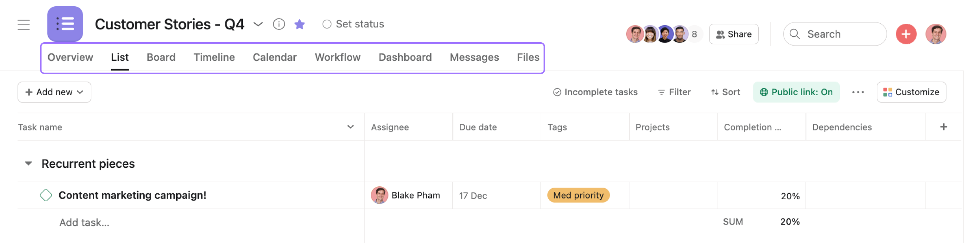Viewport: 964px width, 243px height.
Task: Open the user profile avatar
Action: pos(935,34)
